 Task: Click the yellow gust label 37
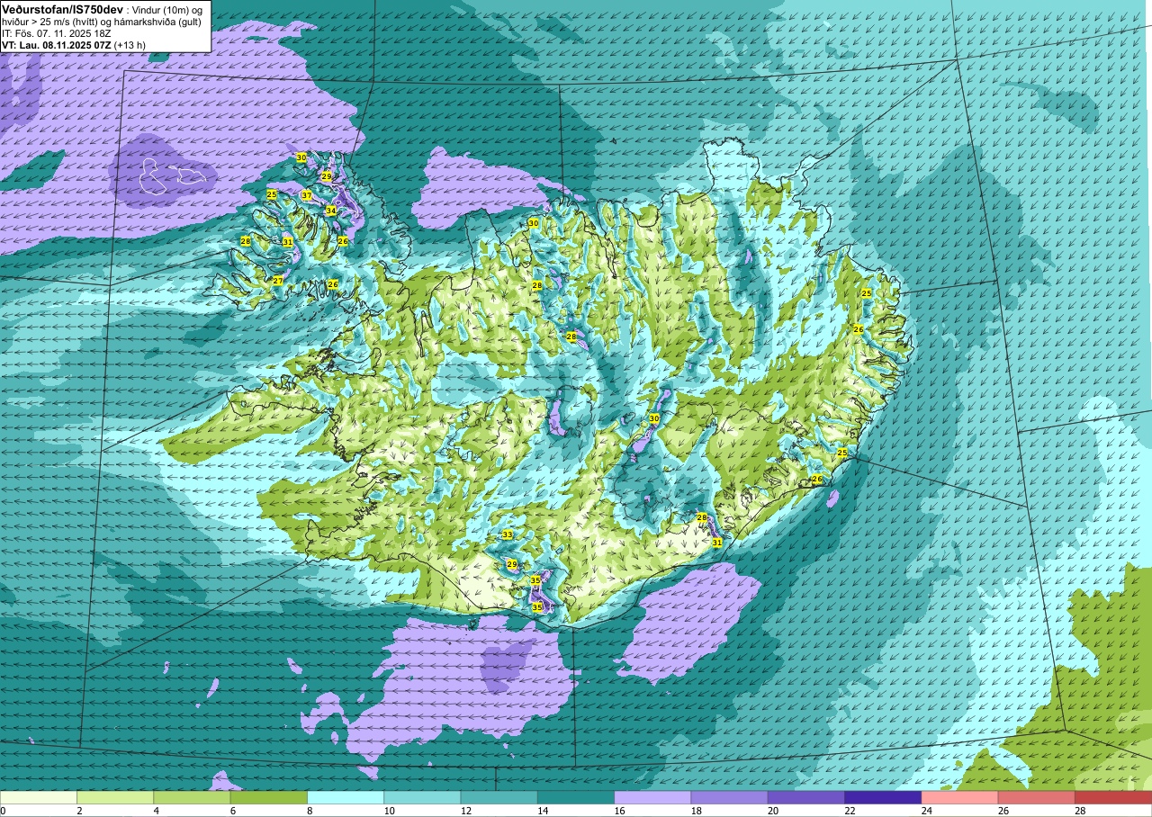[307, 195]
